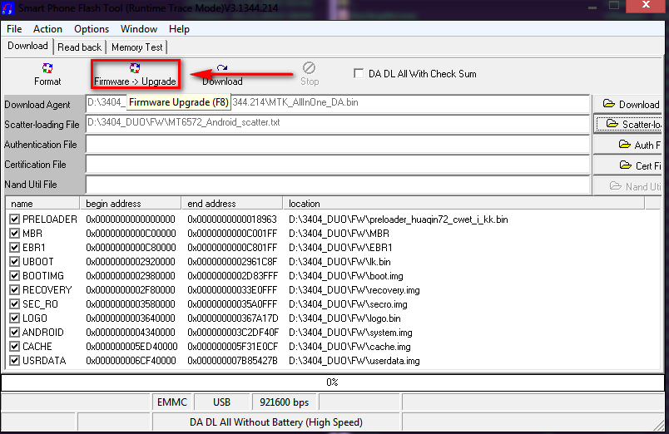
Task: Uncheck the USRDATA partition checkbox
Action: tap(14, 361)
